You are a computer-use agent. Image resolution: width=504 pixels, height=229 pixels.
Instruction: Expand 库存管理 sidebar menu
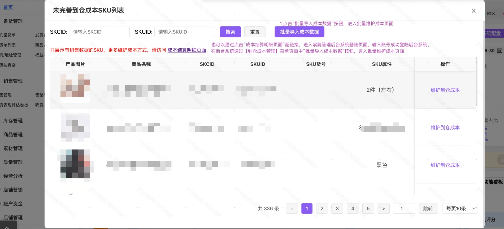(13, 121)
